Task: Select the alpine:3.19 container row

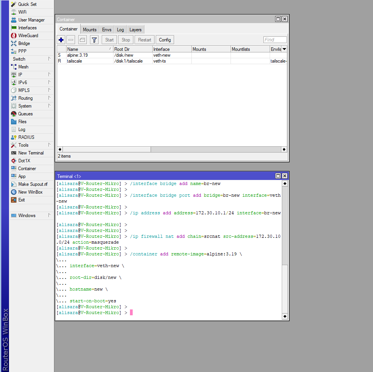Action: 172,55
